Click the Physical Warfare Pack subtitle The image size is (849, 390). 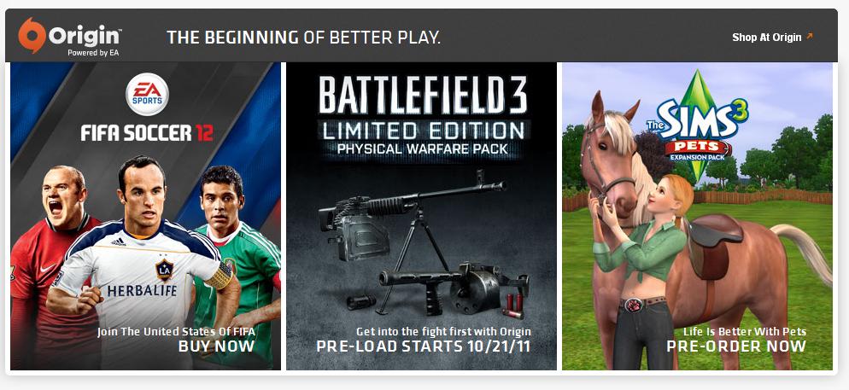pyautogui.click(x=423, y=148)
